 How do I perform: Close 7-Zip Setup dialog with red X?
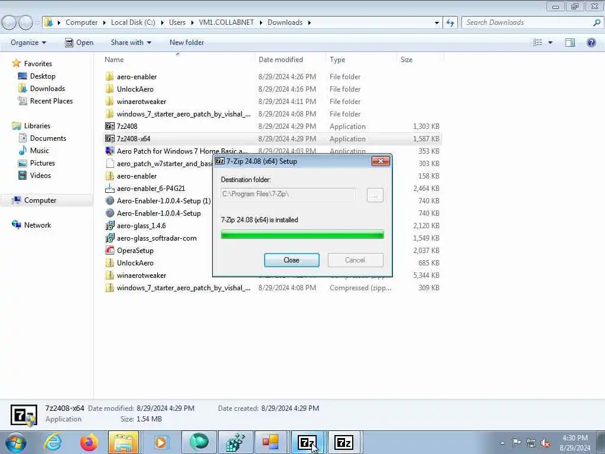point(380,161)
